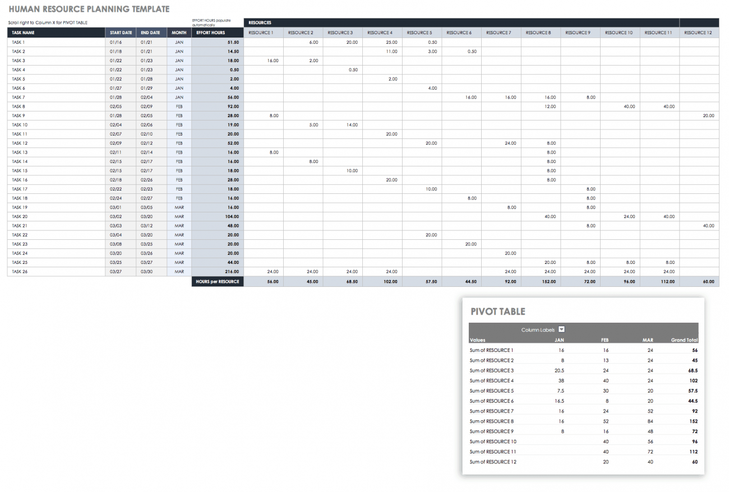Select the Values label in pivot table
Viewport: 729px width, 492px height.
(x=478, y=340)
